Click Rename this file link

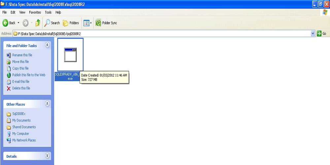(x=22, y=55)
